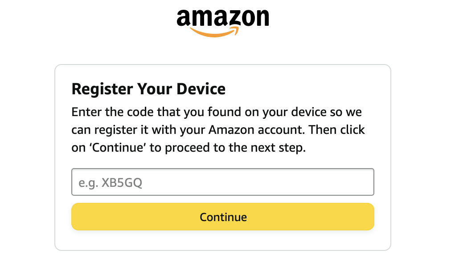Click the Amazon logo
This screenshot has width=451, height=266.
click(222, 20)
